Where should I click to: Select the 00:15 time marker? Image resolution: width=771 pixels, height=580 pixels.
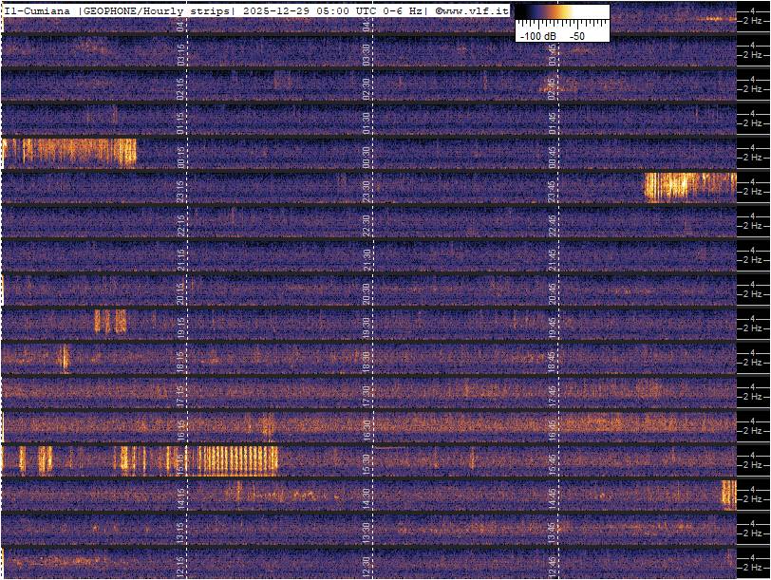coord(182,154)
